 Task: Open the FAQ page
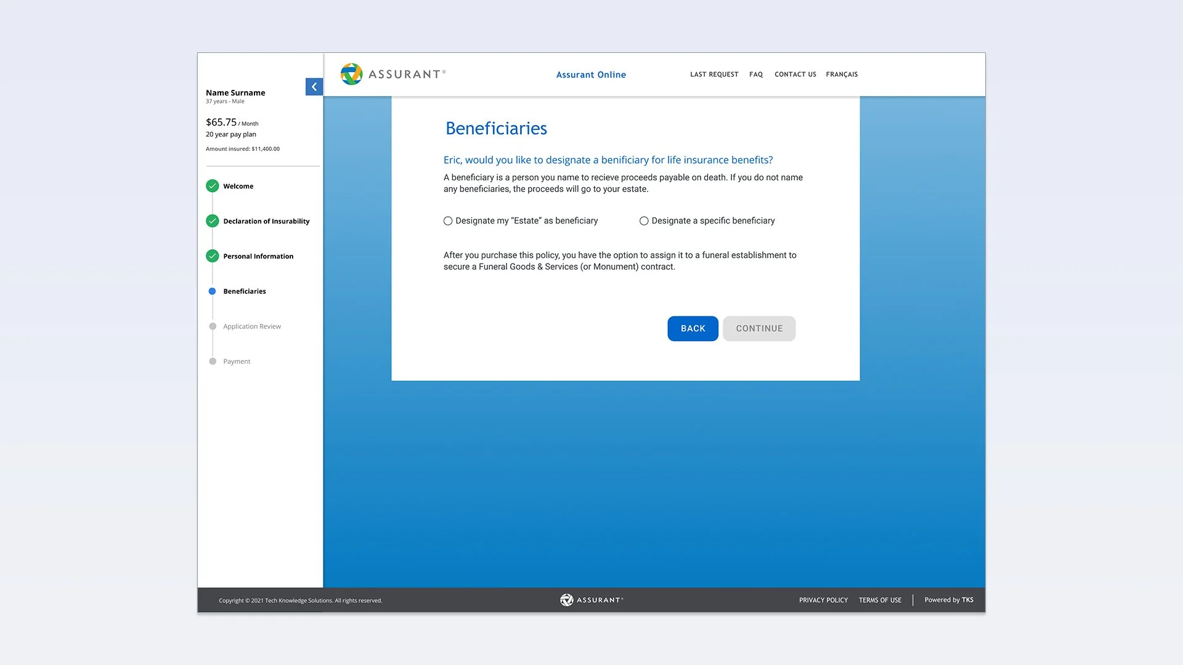coord(756,75)
